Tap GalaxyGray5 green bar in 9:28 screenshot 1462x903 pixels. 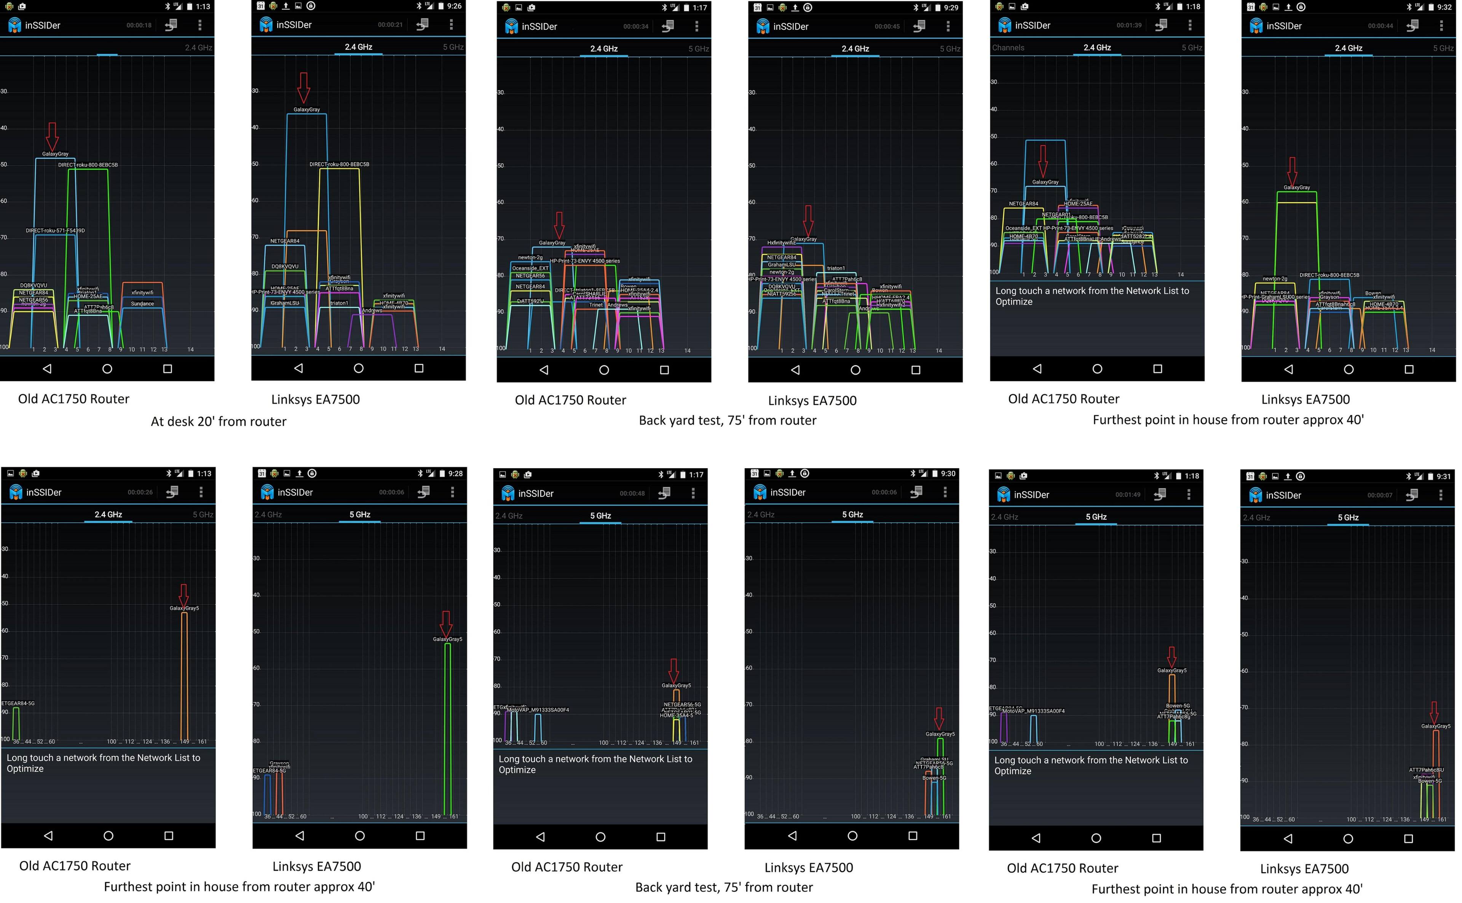click(x=447, y=729)
